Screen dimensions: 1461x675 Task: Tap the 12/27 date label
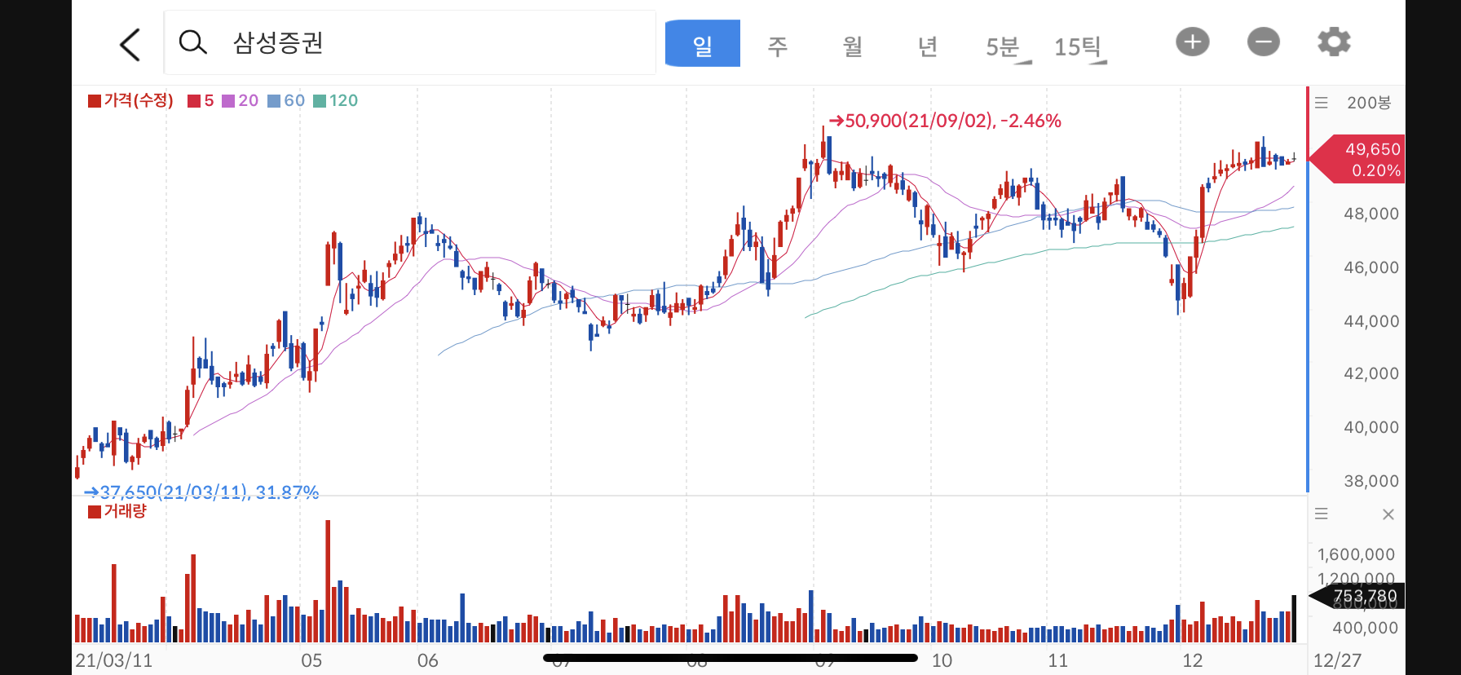[1337, 660]
